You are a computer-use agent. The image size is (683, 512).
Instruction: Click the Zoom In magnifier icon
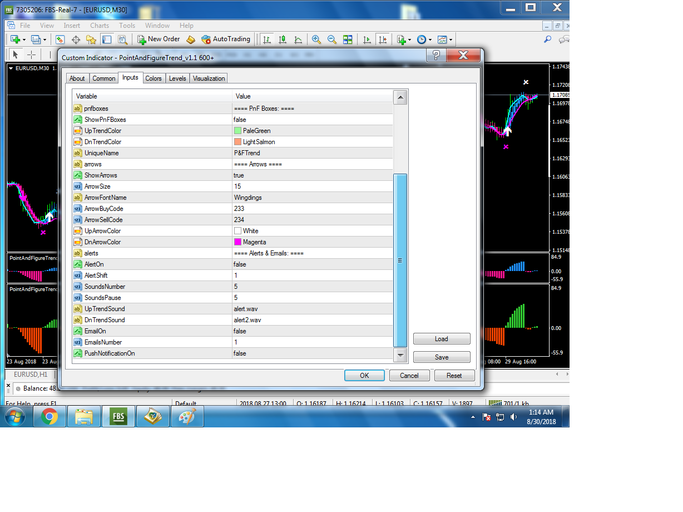[316, 40]
